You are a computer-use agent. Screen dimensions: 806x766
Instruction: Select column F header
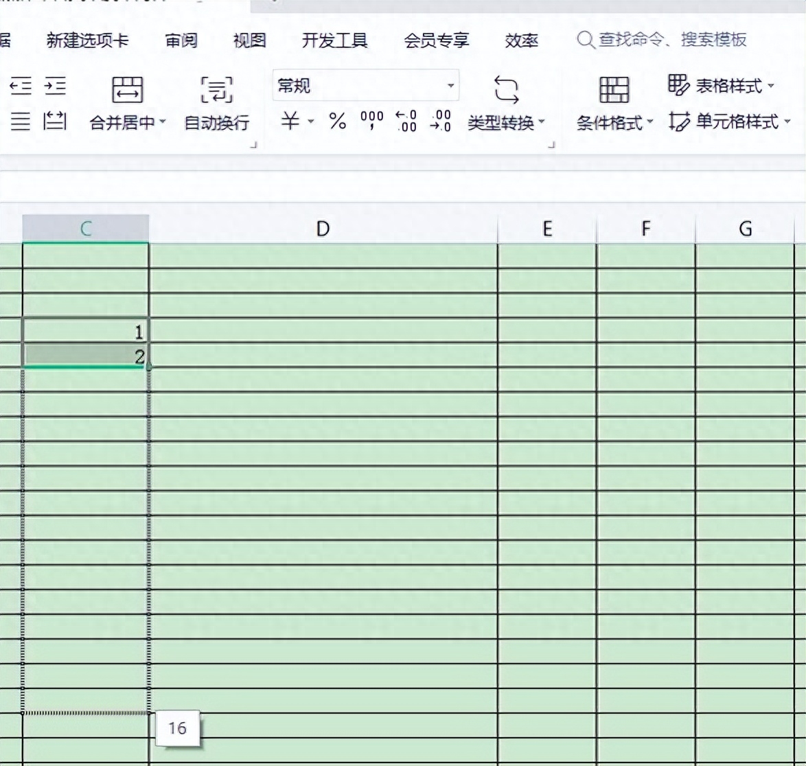[646, 229]
